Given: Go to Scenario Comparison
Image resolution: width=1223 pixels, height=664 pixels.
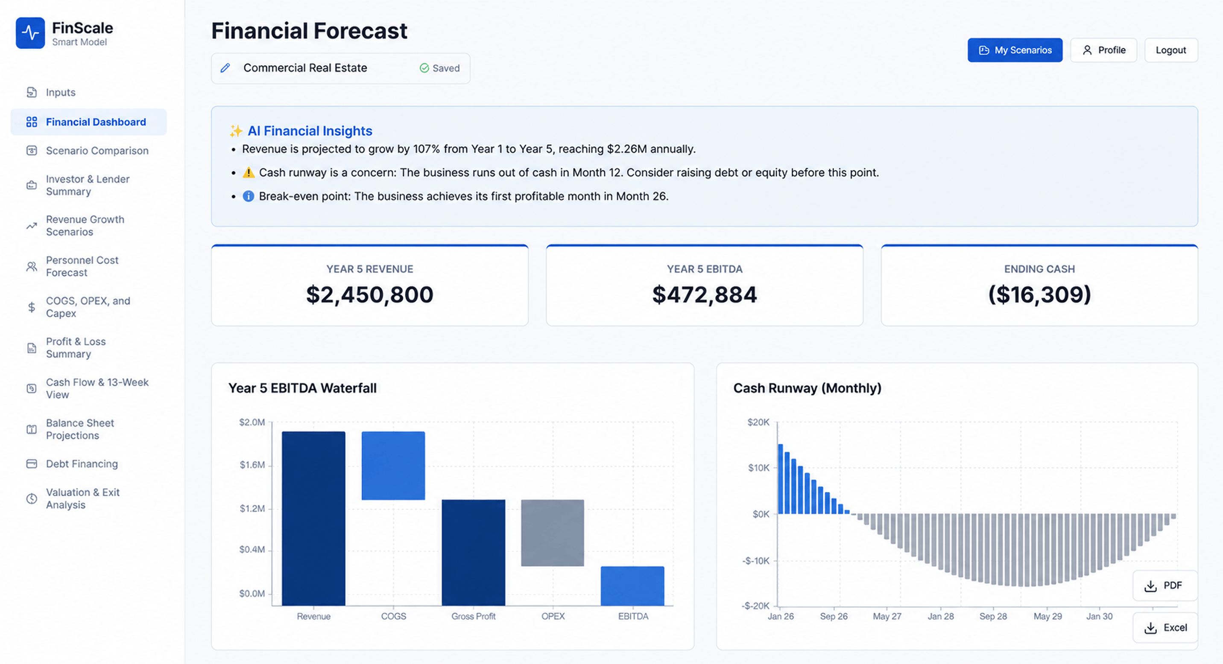Looking at the screenshot, I should tap(88, 150).
